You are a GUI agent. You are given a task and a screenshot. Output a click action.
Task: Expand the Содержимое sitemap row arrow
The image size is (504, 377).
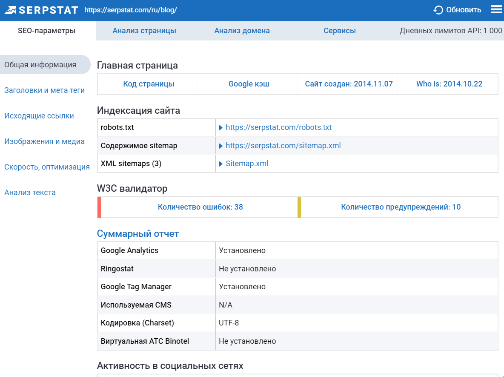[x=221, y=146]
